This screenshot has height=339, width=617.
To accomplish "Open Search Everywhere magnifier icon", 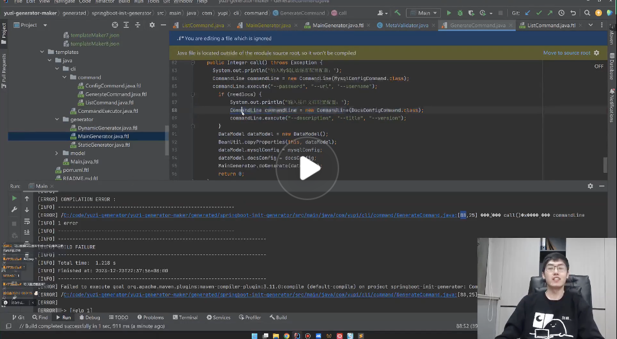I will coord(587,13).
